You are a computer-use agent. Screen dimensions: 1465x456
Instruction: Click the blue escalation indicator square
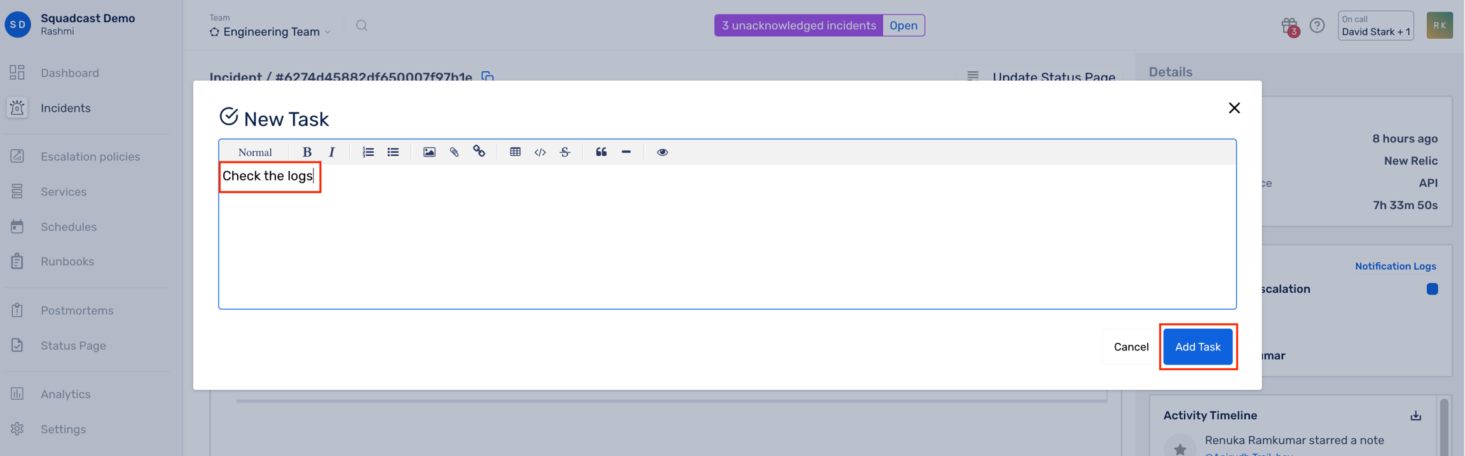(x=1432, y=289)
